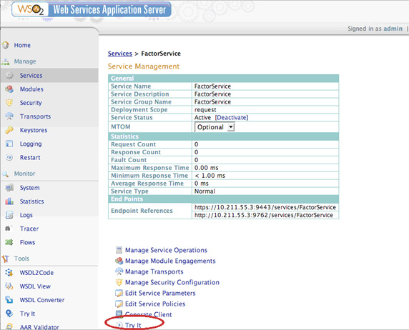Click the circled Try It link
Image resolution: width=409 pixels, height=330 pixels.
point(133,325)
